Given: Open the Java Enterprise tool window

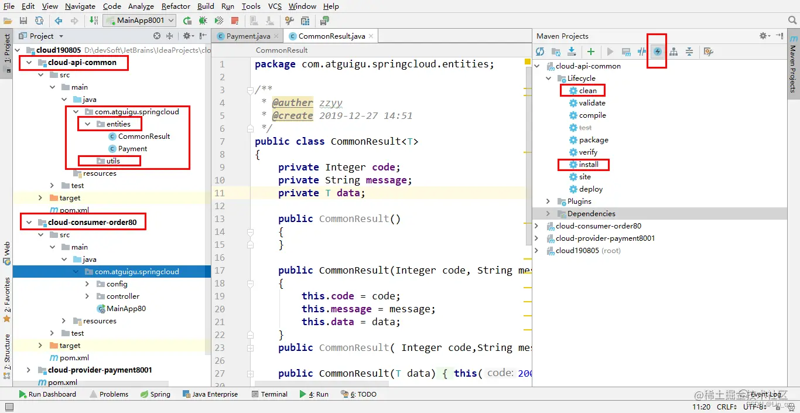Looking at the screenshot, I should [210, 394].
